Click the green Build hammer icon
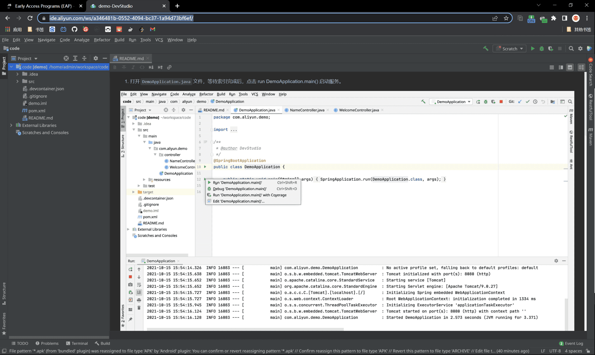The height and width of the screenshot is (355, 595). (x=486, y=48)
